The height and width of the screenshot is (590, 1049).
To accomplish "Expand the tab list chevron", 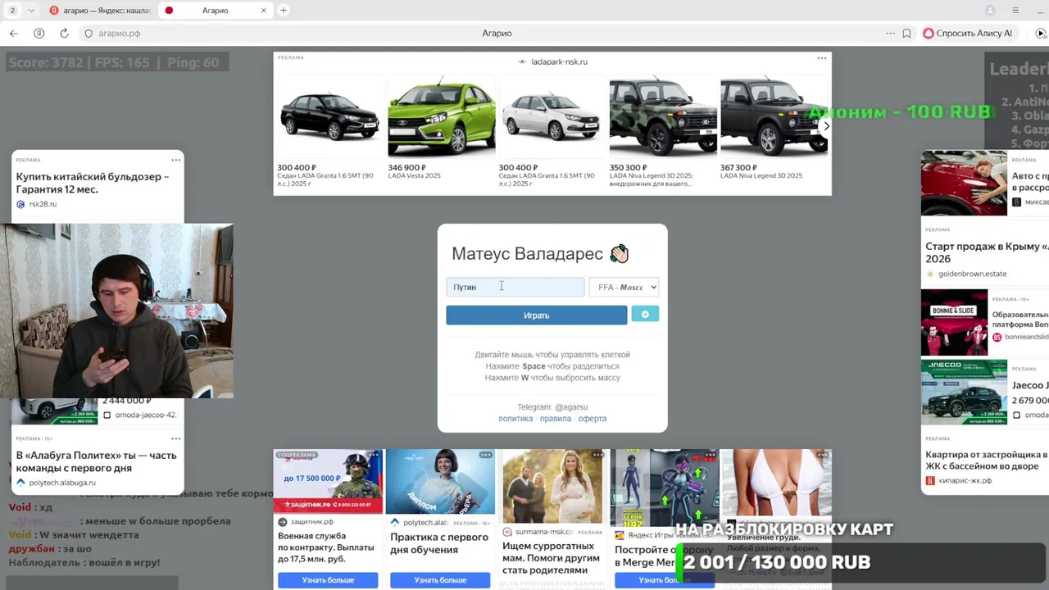I will [31, 10].
